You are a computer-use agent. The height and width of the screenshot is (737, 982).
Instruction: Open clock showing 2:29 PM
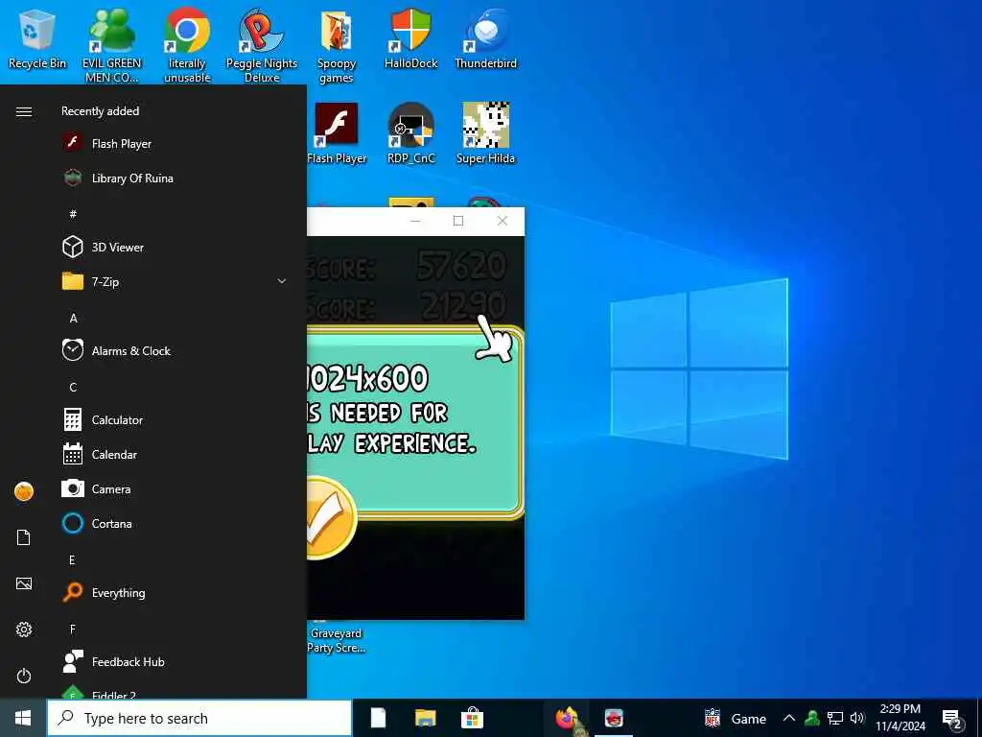coord(900,718)
